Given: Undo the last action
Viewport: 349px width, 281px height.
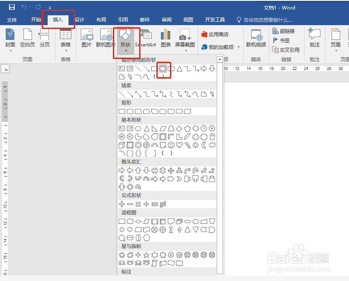Looking at the screenshot, I should pos(24,7).
